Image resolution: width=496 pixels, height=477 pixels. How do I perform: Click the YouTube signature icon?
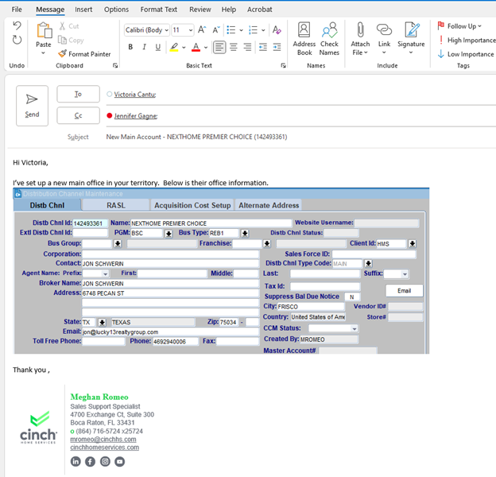[x=119, y=462]
